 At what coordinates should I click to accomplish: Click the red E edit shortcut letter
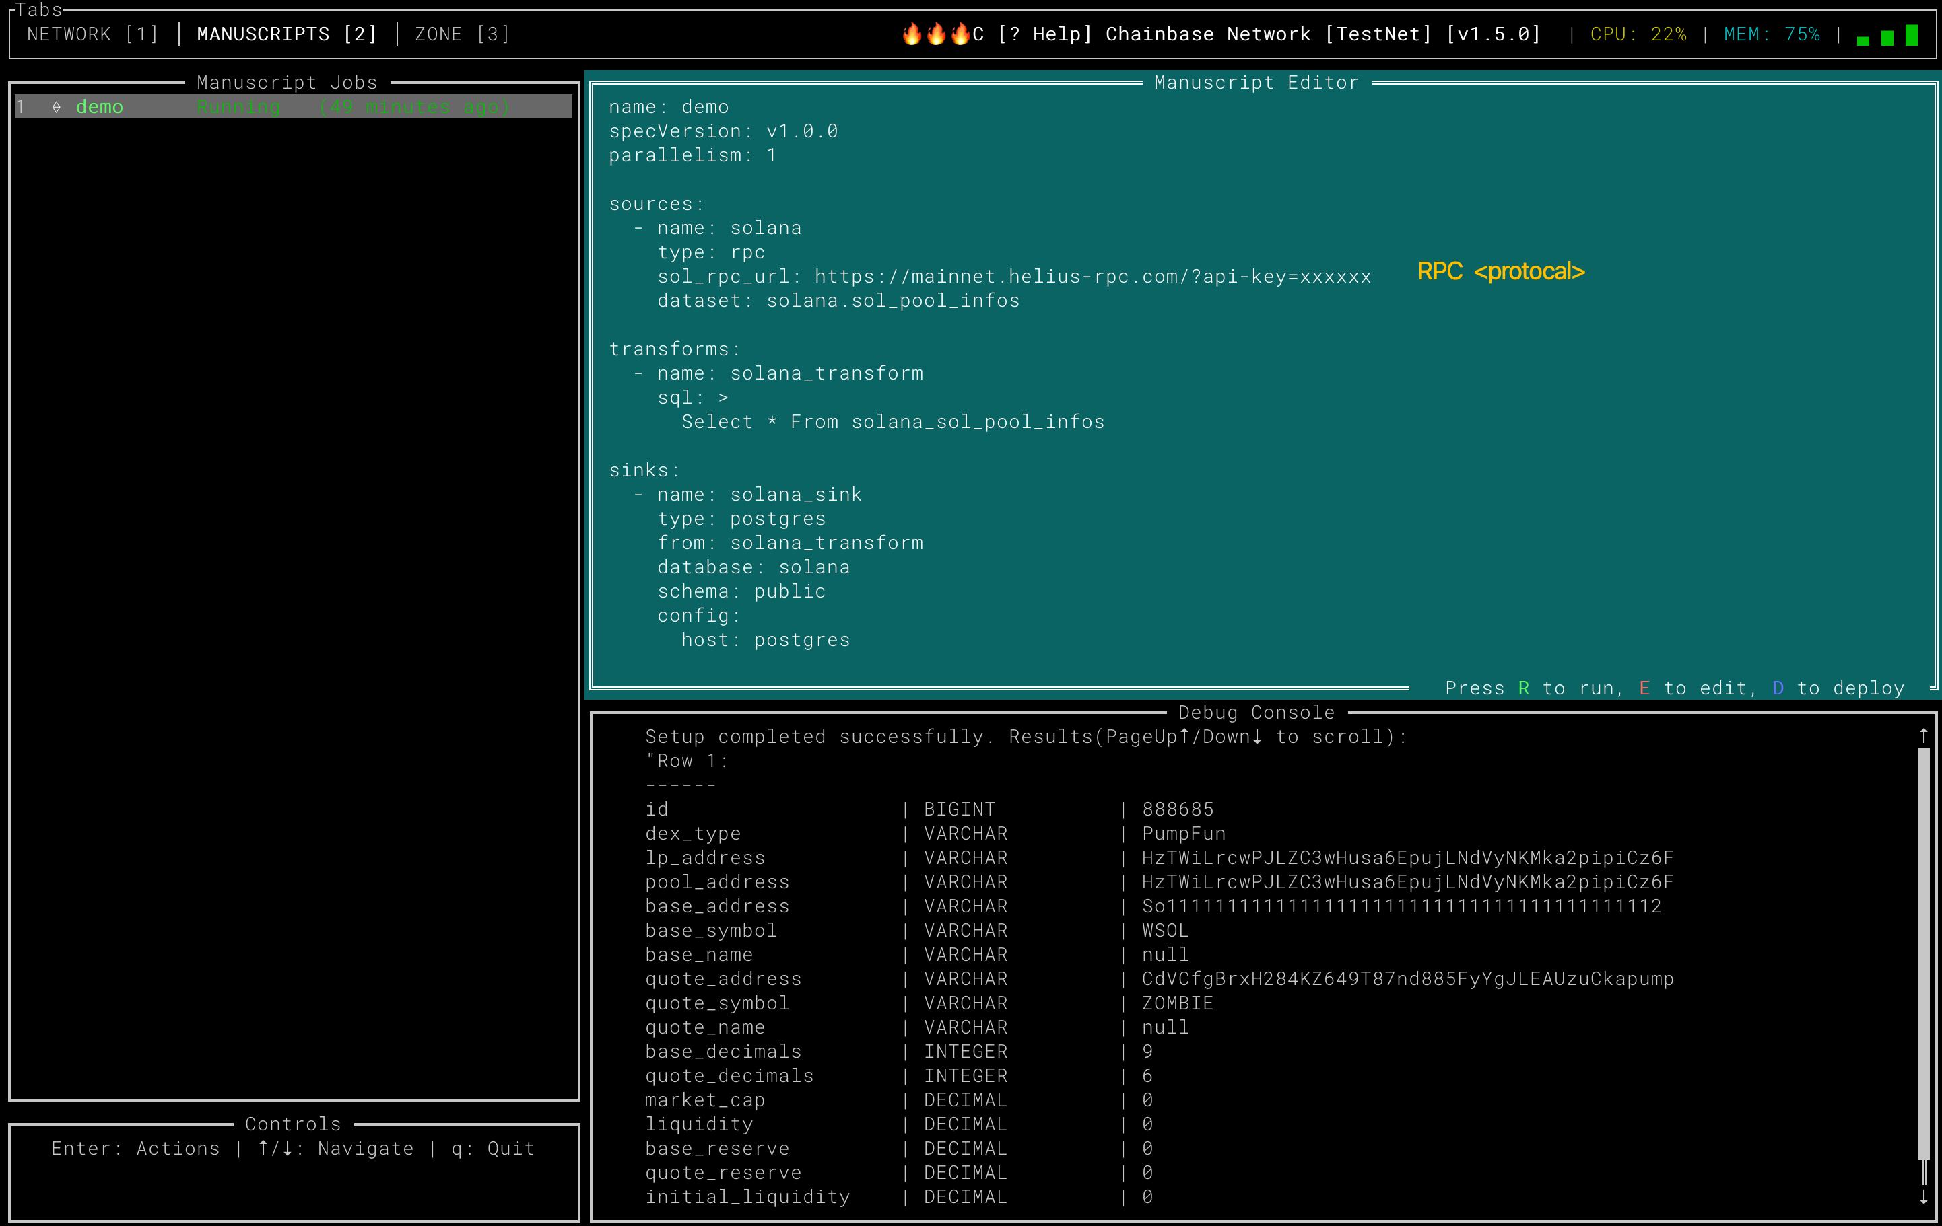(1644, 688)
